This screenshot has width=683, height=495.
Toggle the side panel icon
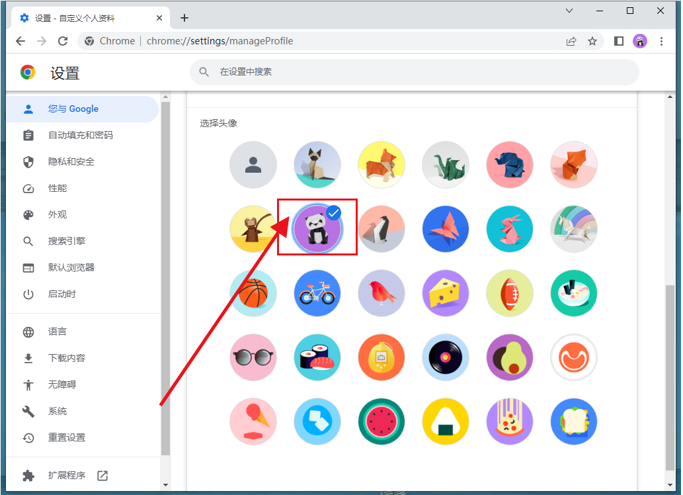(619, 41)
